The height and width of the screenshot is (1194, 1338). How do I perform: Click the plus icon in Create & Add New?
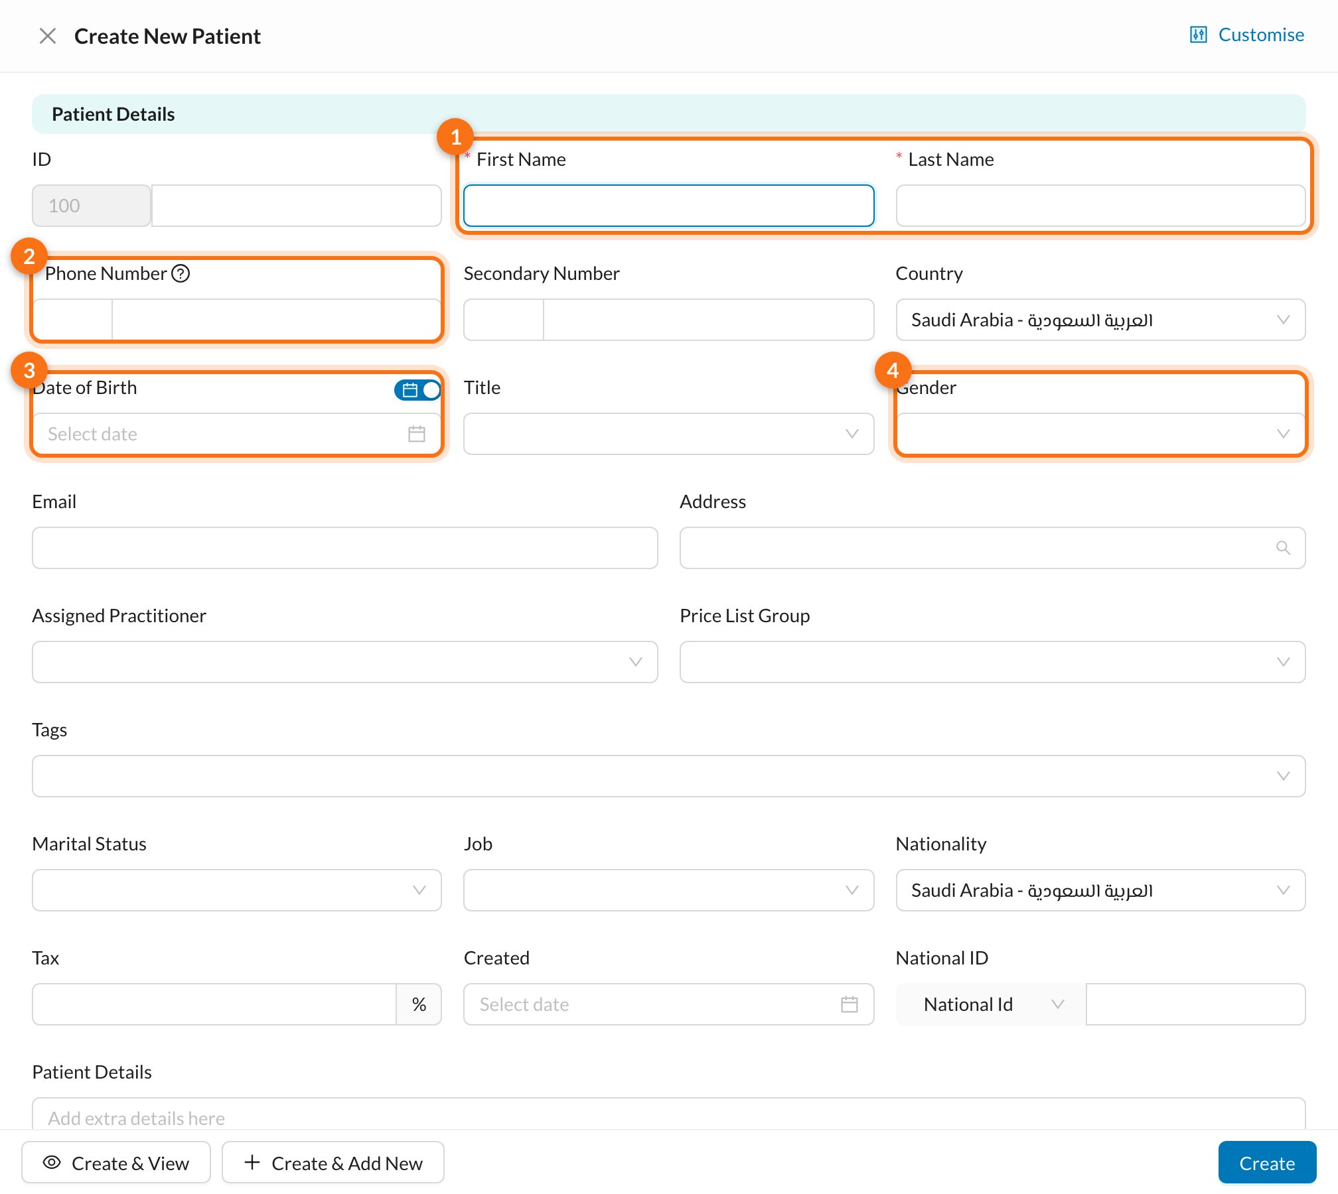click(x=252, y=1162)
